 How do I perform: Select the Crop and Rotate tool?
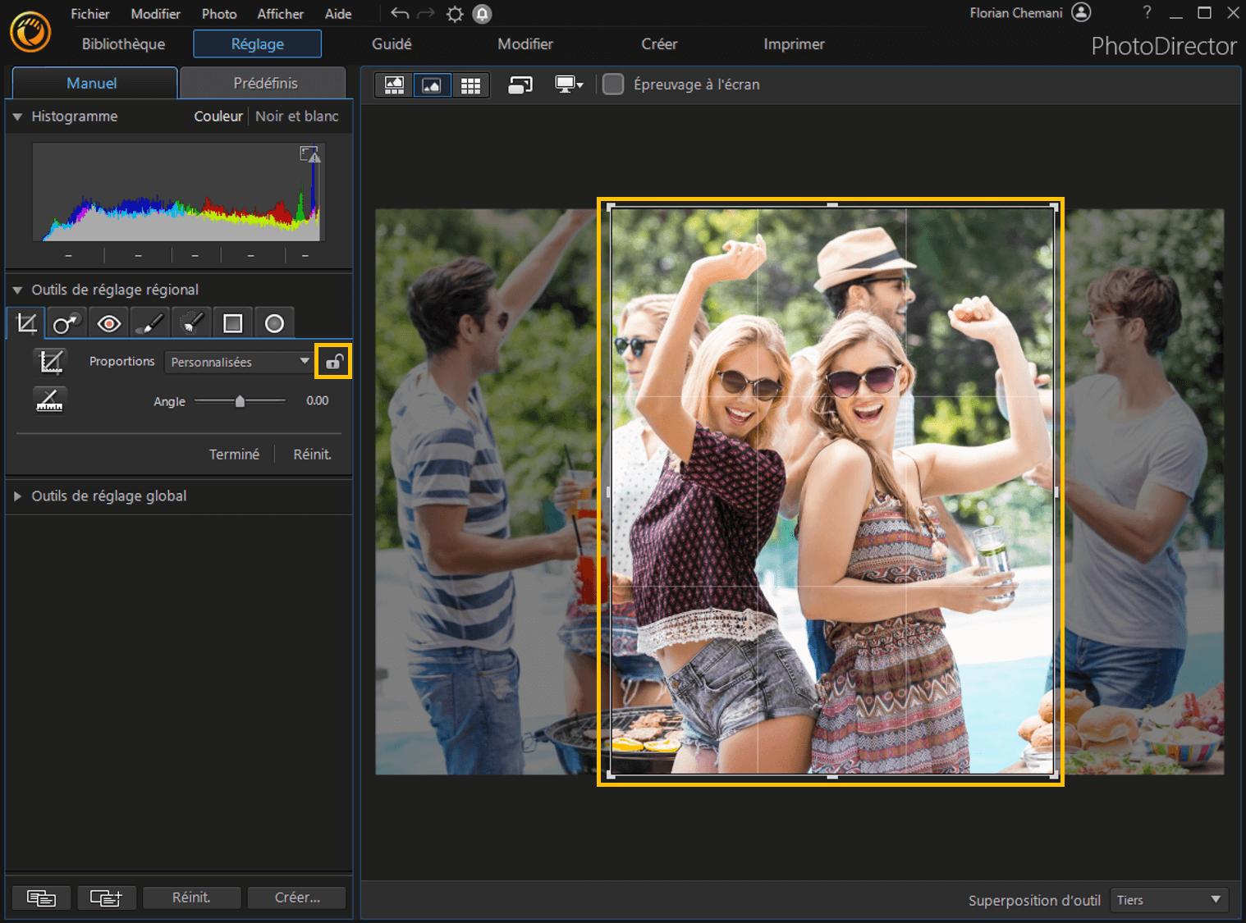click(x=25, y=322)
